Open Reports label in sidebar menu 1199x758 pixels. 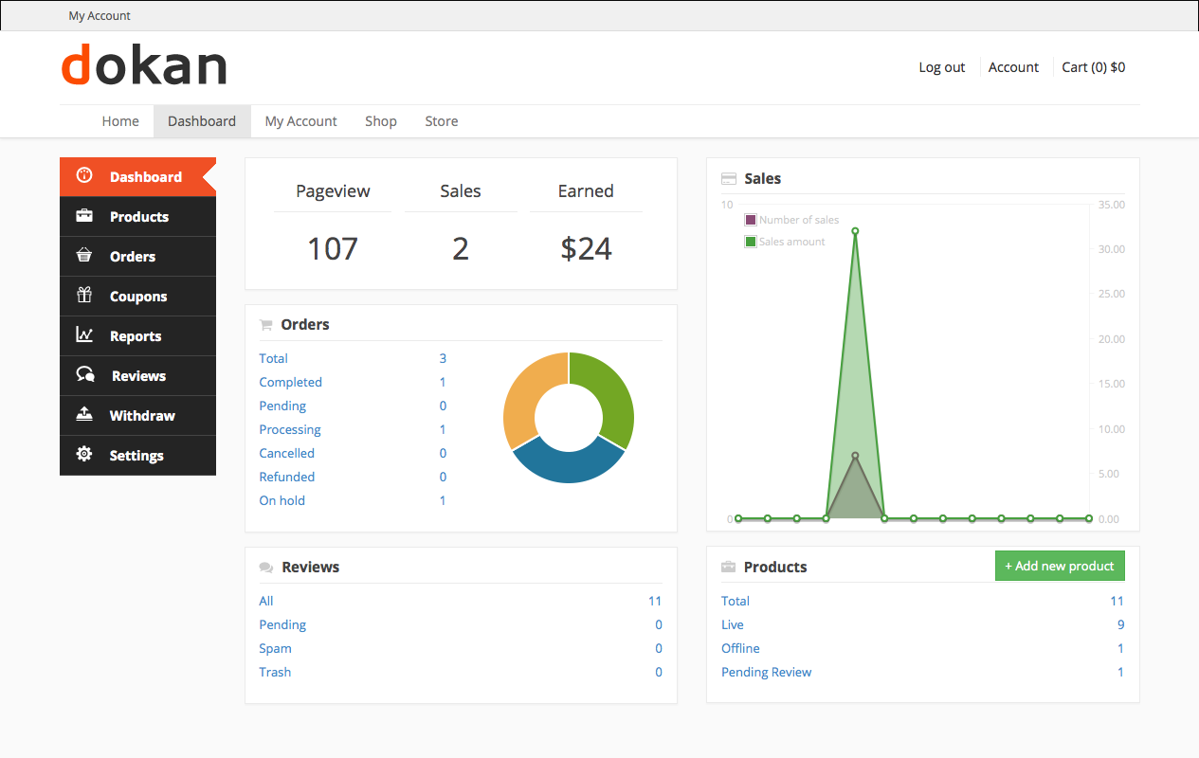[136, 336]
